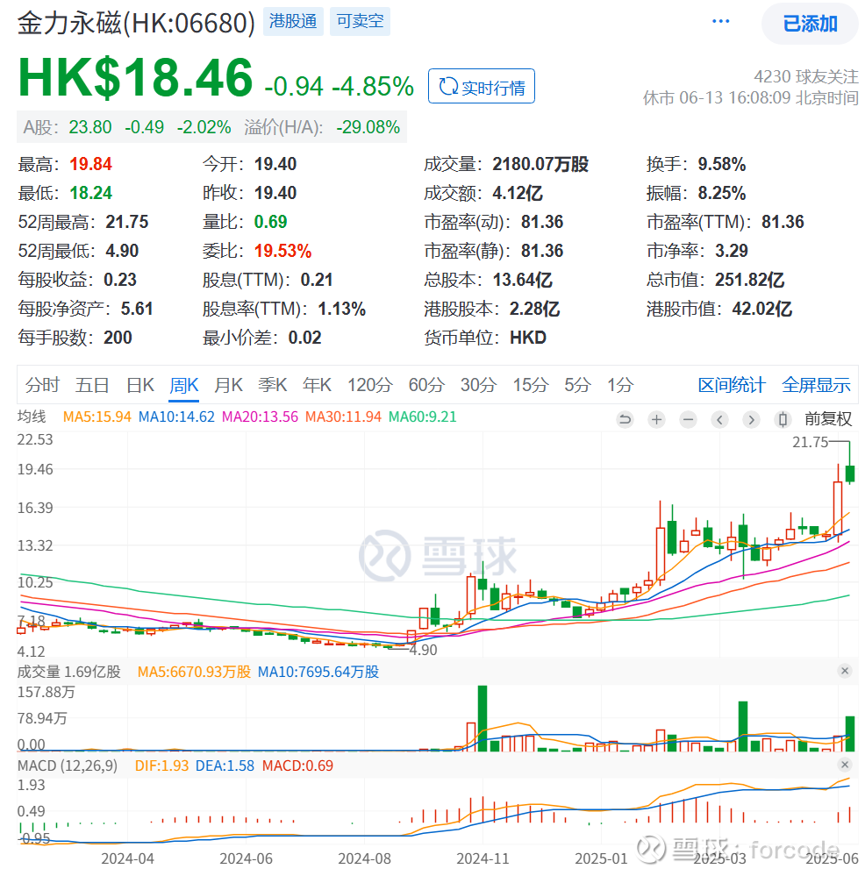865x876 pixels.
Task: Click the stock title 金力永磁(HK:06680)
Action: click(x=136, y=23)
